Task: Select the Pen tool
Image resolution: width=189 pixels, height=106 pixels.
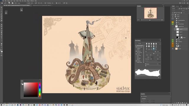Action: click(x=1, y=36)
